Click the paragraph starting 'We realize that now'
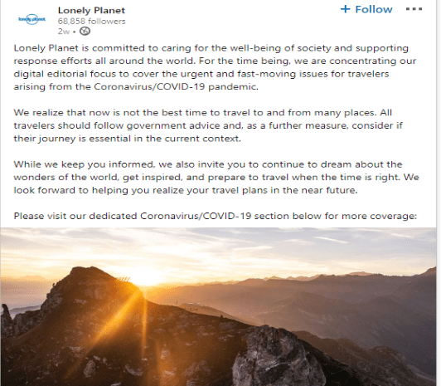 click(x=208, y=125)
